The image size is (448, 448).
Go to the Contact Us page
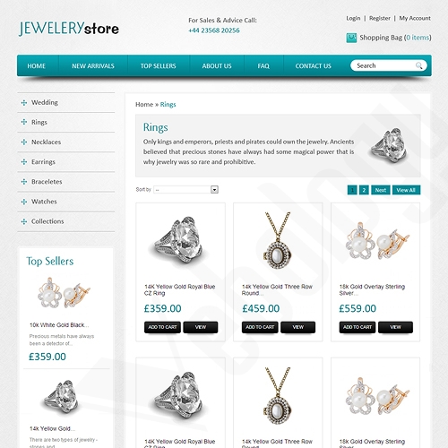[314, 66]
